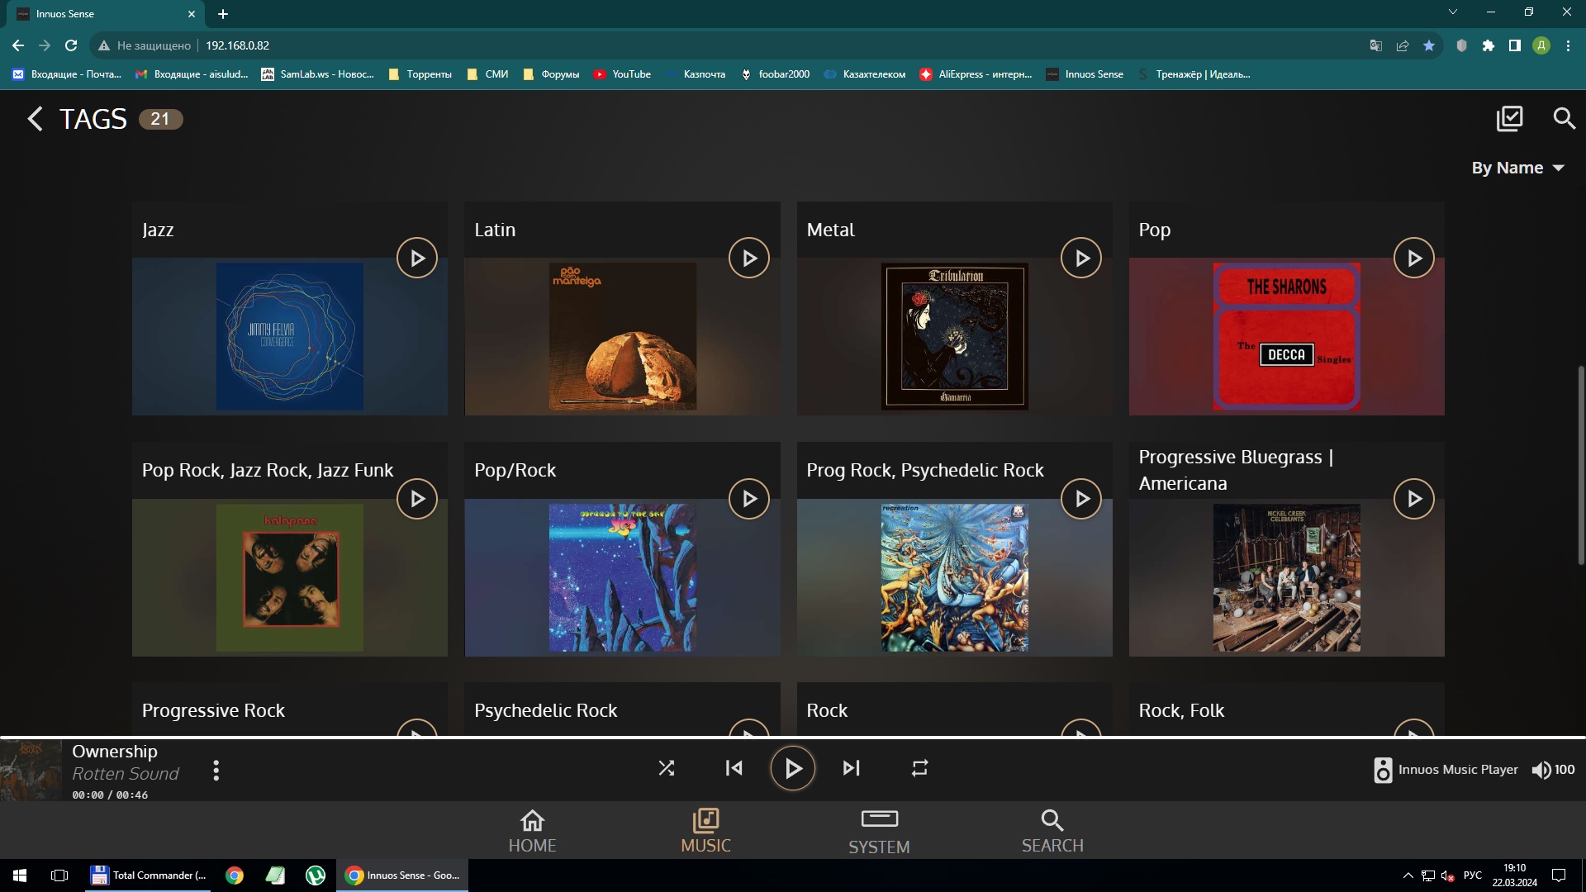Play the Metal tag
Viewport: 1586px width, 892px height.
(x=1081, y=259)
